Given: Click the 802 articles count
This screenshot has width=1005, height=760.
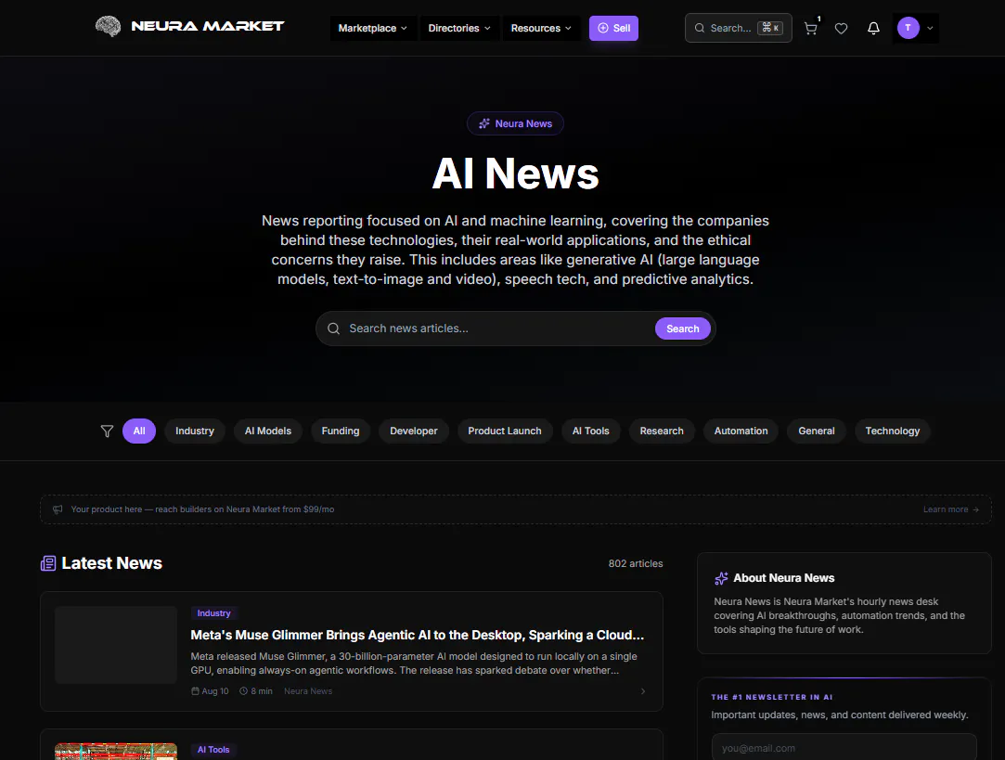Looking at the screenshot, I should pos(635,564).
